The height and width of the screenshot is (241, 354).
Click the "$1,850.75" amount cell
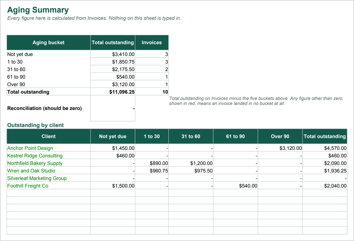113,62
